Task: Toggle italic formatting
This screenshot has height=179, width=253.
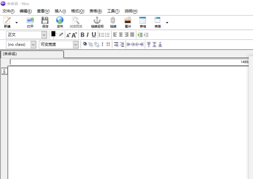Action: coord(88,35)
